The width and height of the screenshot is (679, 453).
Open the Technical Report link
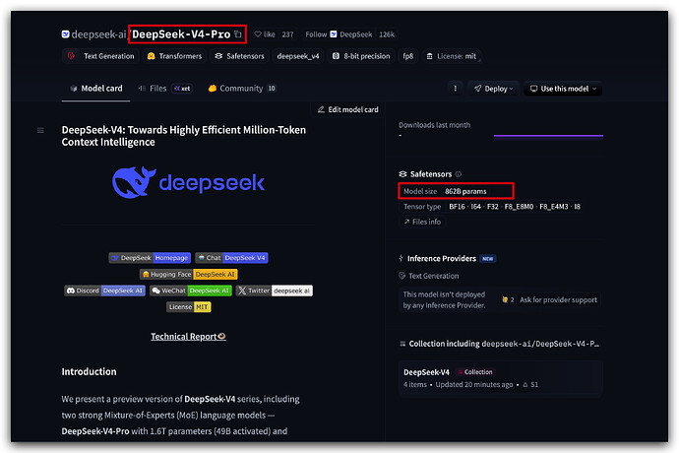coord(188,337)
